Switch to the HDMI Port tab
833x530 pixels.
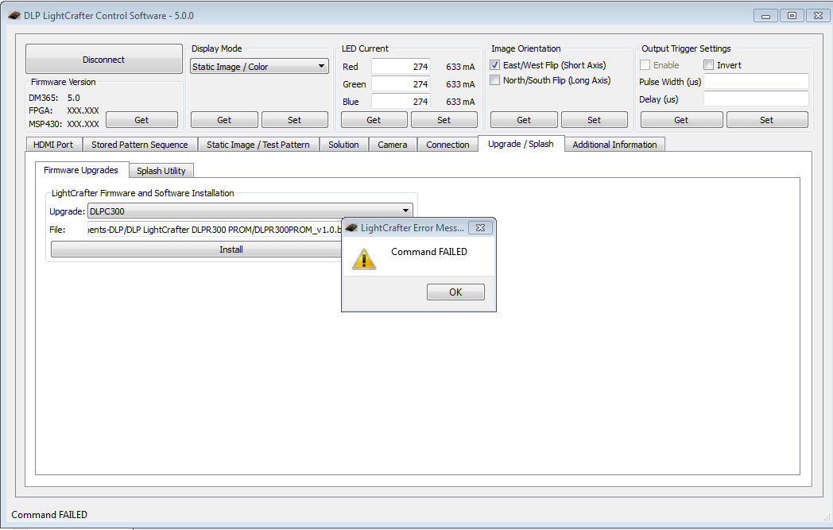click(x=54, y=145)
